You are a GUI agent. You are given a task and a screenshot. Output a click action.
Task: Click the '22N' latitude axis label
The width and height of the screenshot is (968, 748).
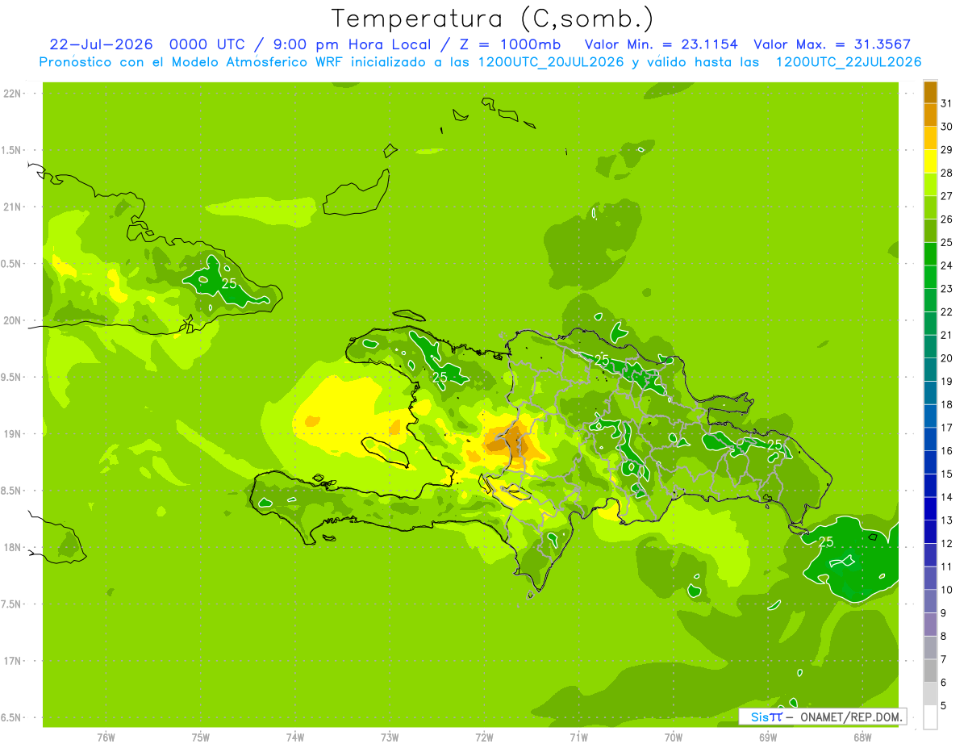coord(13,94)
